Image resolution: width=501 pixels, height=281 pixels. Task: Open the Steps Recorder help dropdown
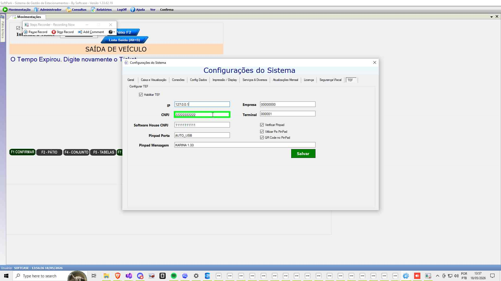[112, 32]
